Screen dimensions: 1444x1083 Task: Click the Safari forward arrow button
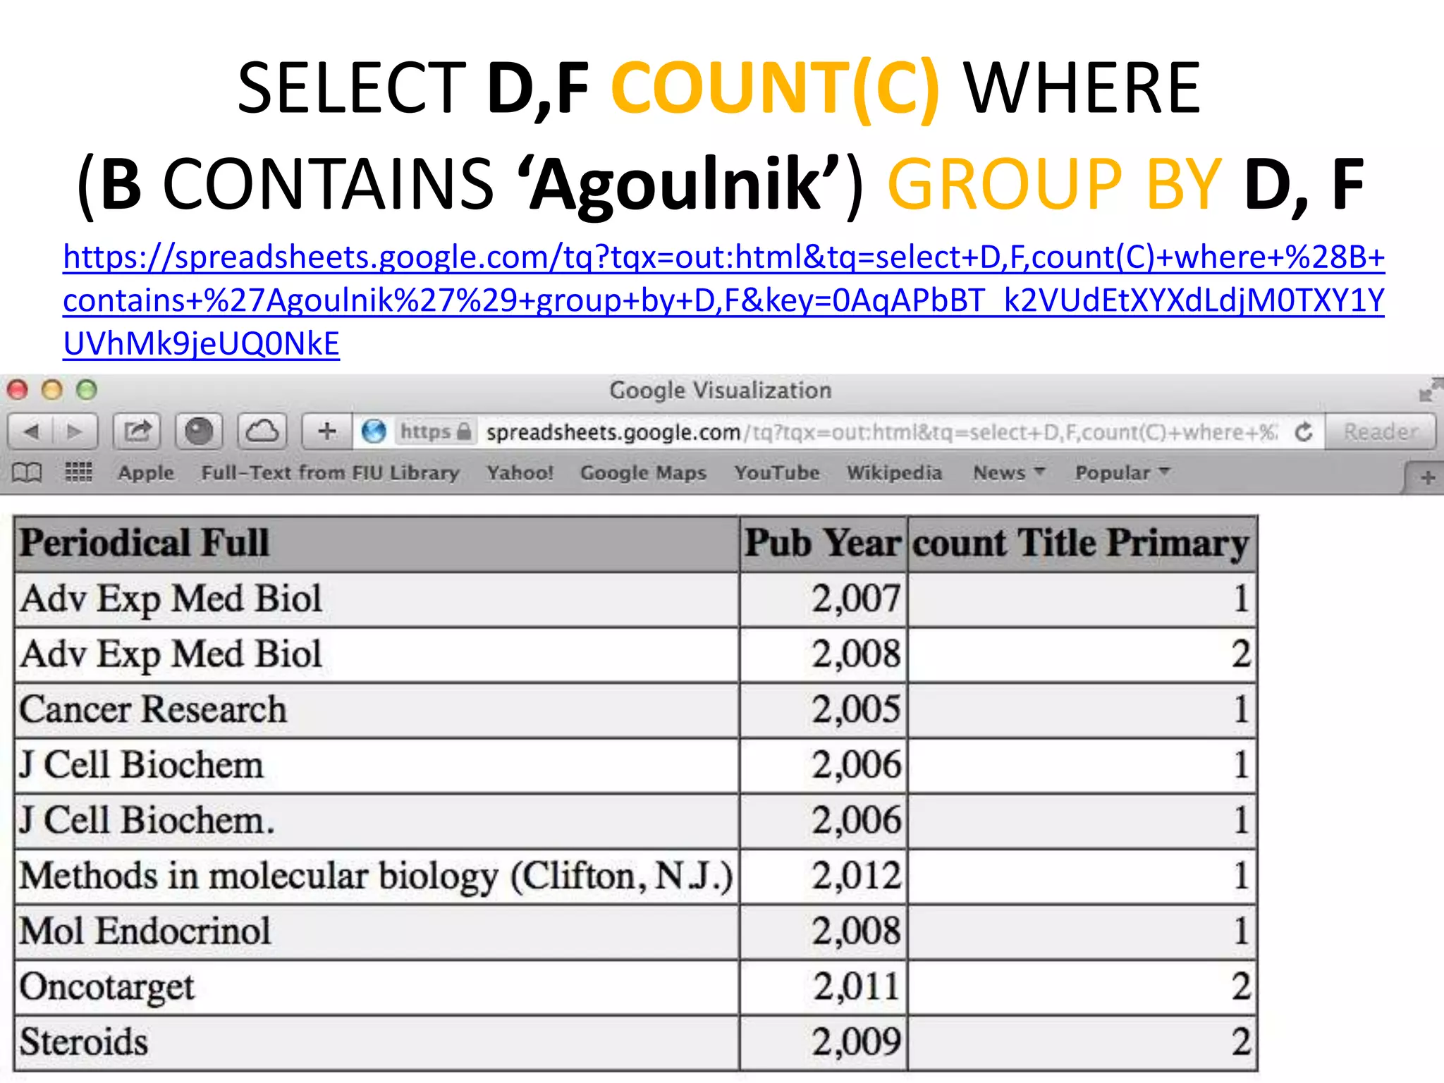pos(75,431)
